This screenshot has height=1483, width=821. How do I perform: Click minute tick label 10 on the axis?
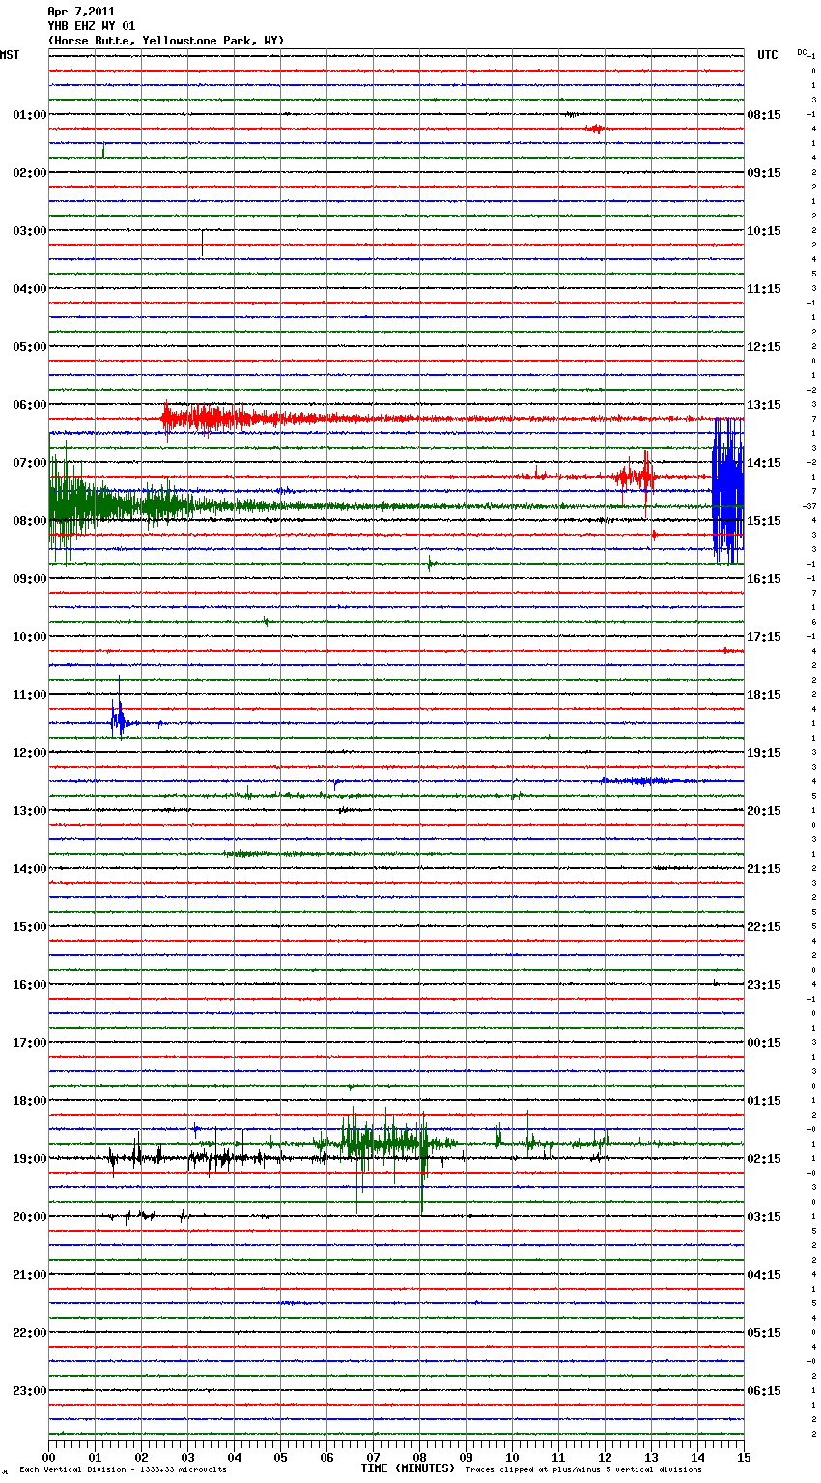[512, 1457]
